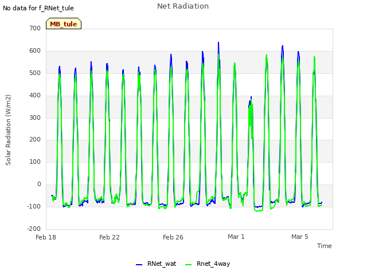Click the -200 y-axis tick label
This screenshot has width=367, height=275.
pos(34,229)
